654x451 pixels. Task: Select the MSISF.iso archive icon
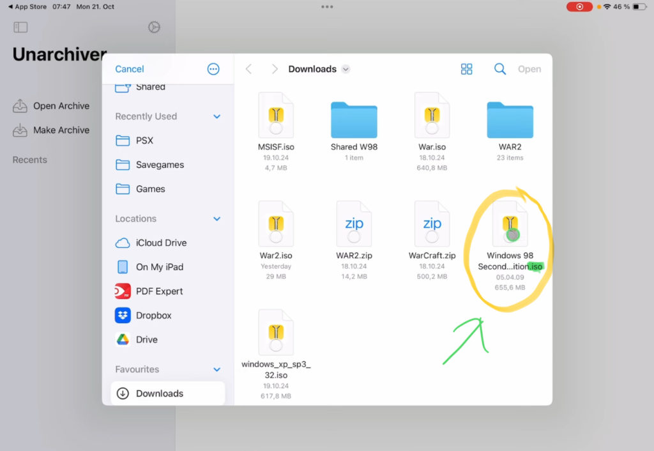click(276, 115)
